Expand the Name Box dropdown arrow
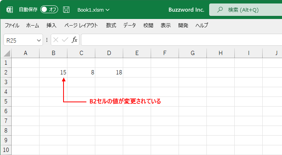This screenshot has height=155, width=282. click(x=39, y=40)
